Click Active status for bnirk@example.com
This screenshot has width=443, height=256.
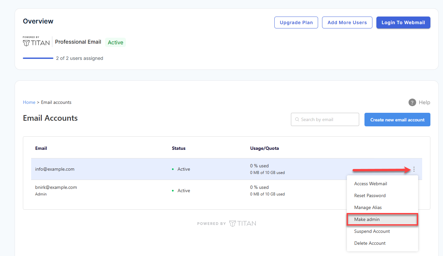(x=184, y=191)
